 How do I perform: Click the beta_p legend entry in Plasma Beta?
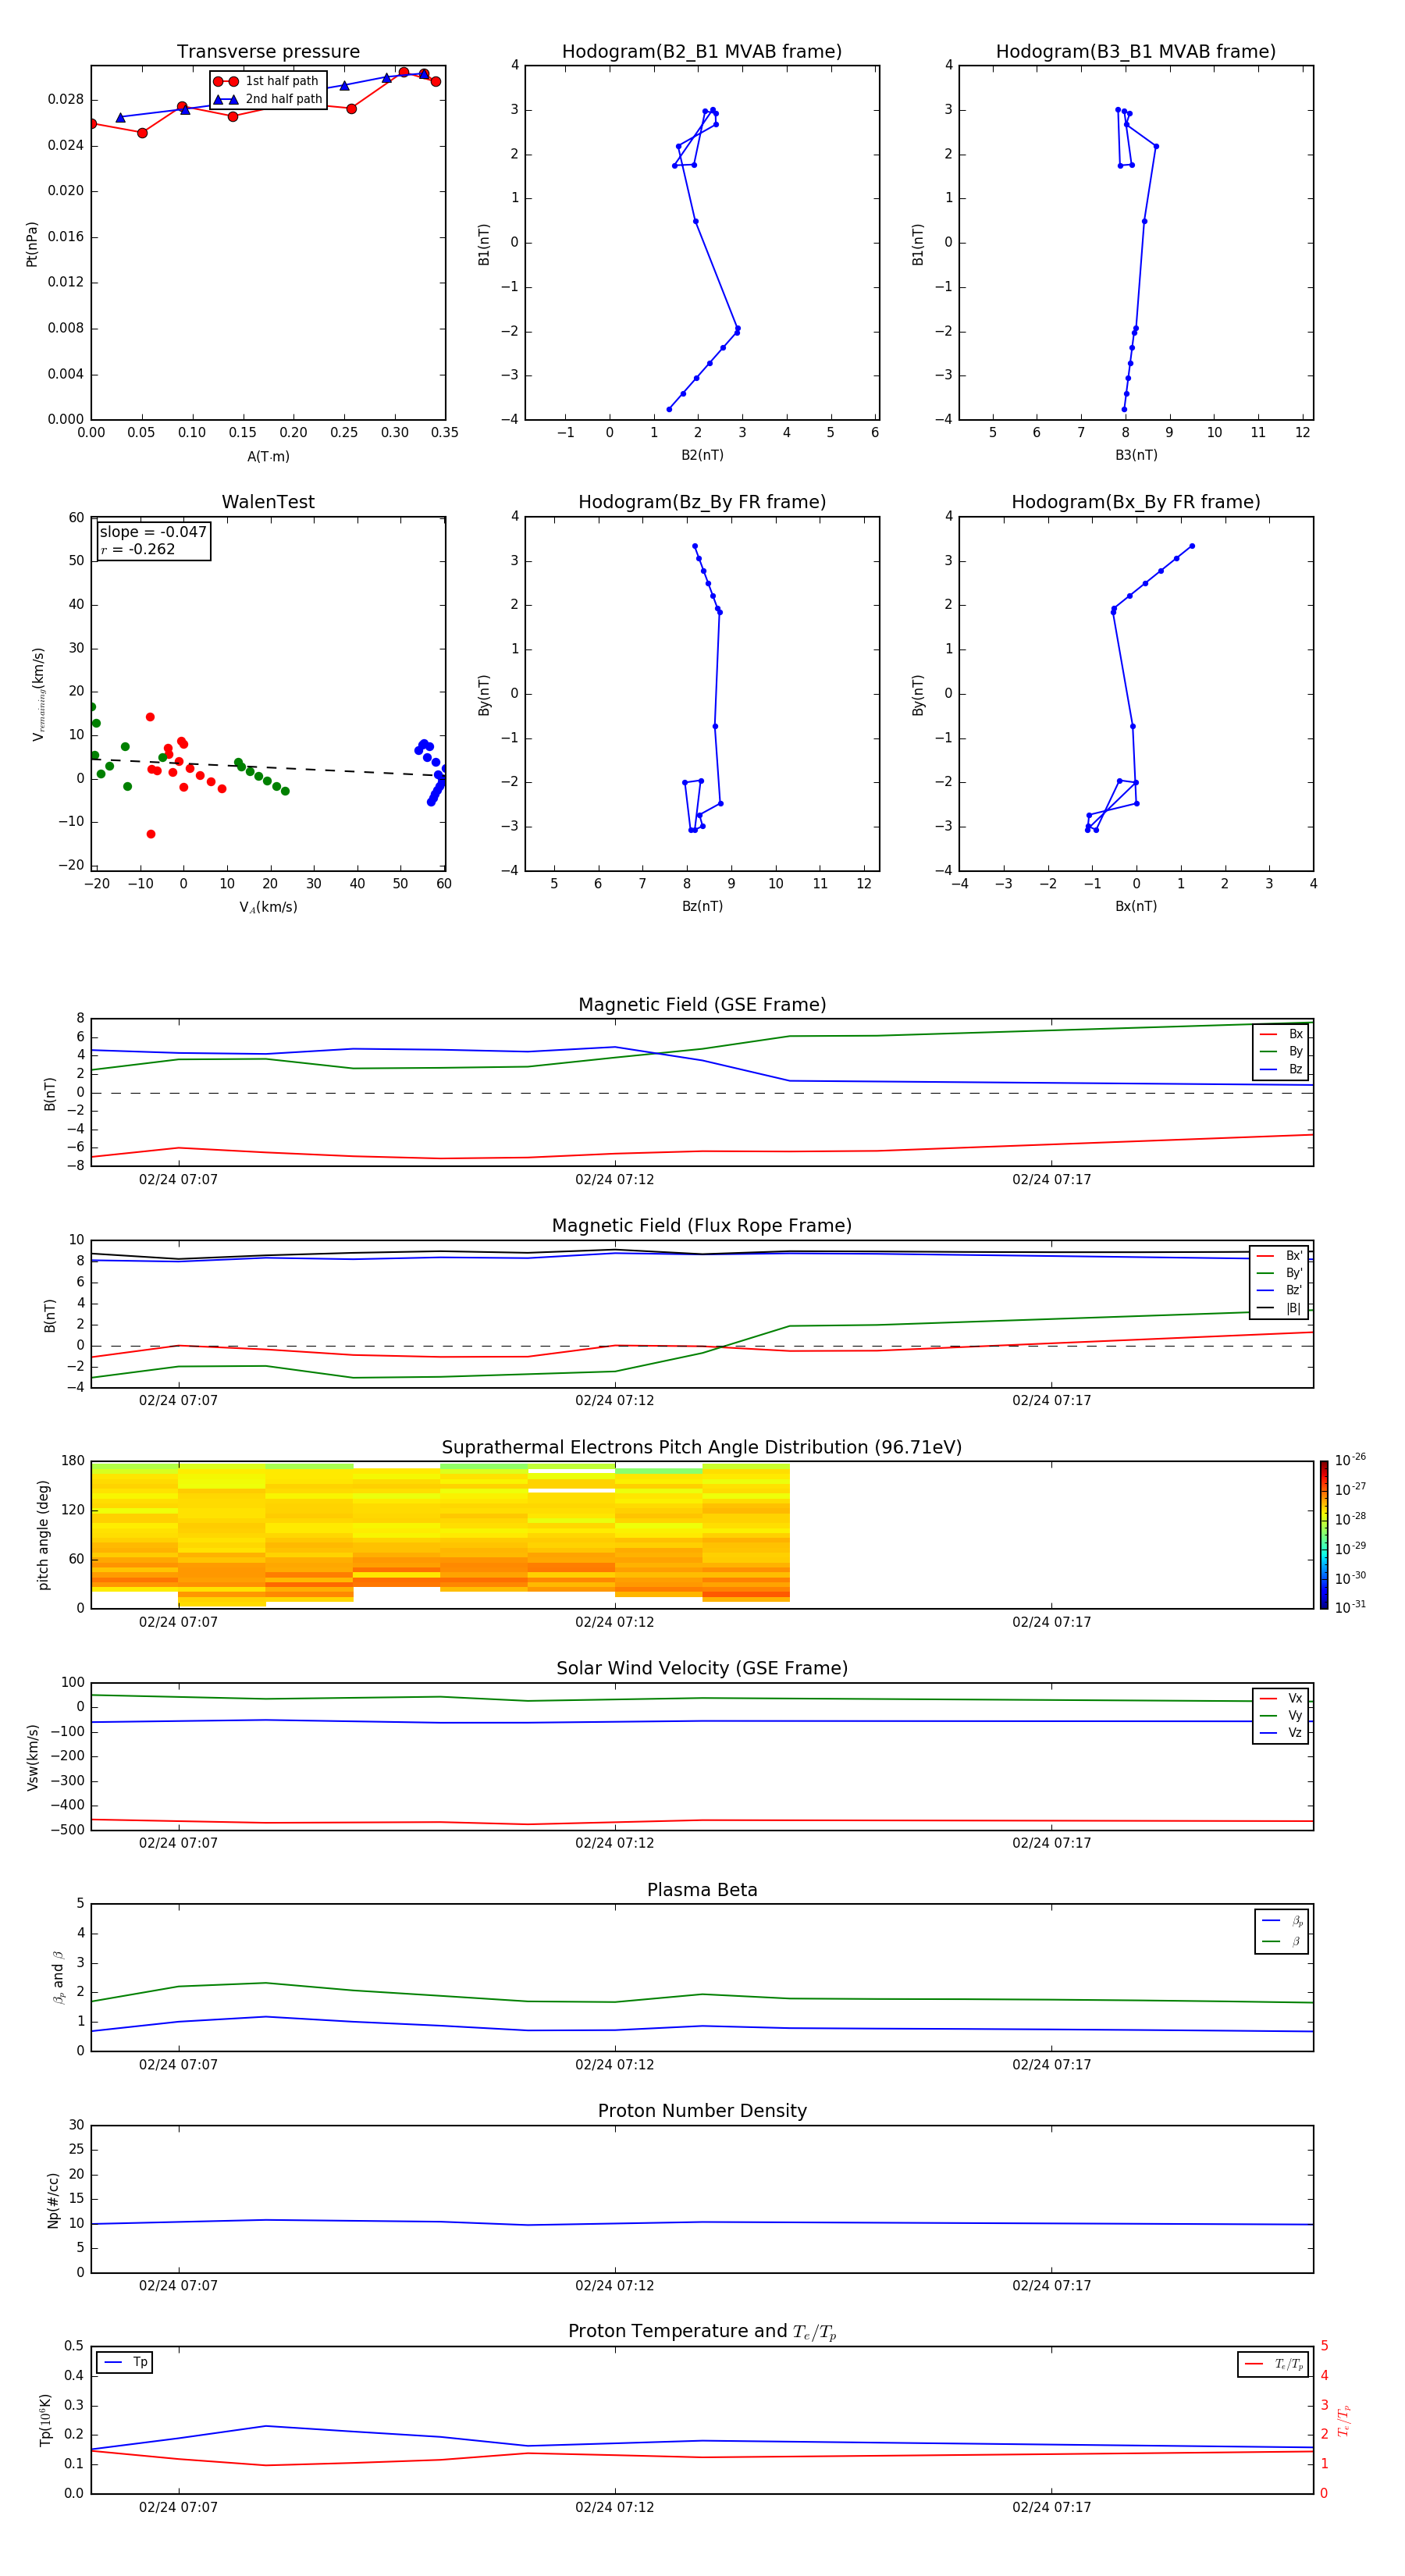pyautogui.click(x=1282, y=1921)
